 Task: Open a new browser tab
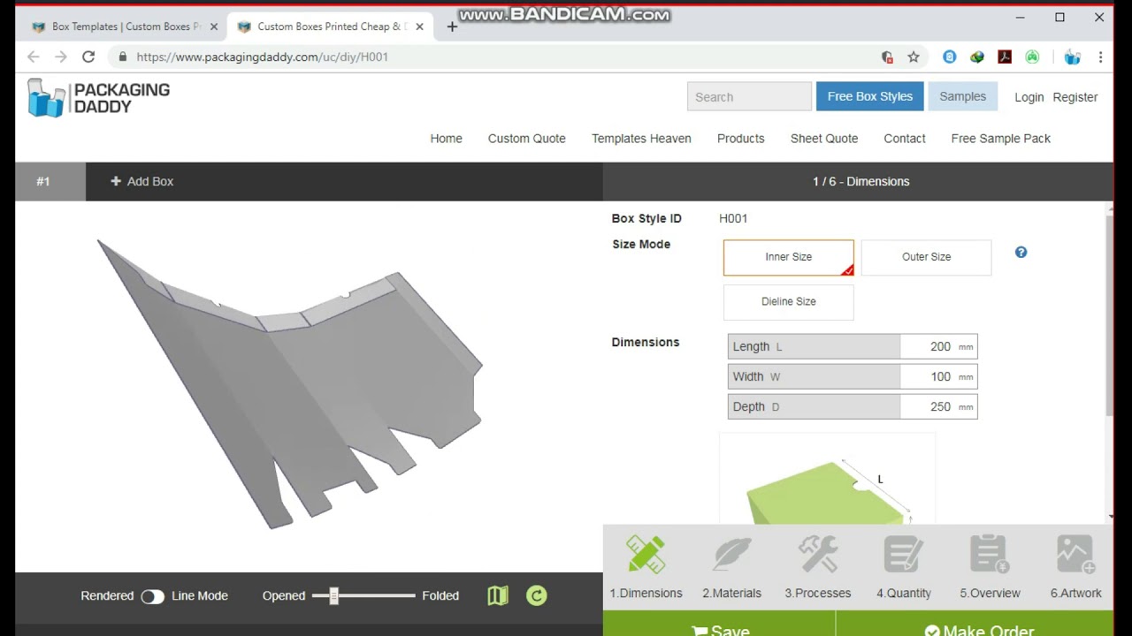click(452, 26)
